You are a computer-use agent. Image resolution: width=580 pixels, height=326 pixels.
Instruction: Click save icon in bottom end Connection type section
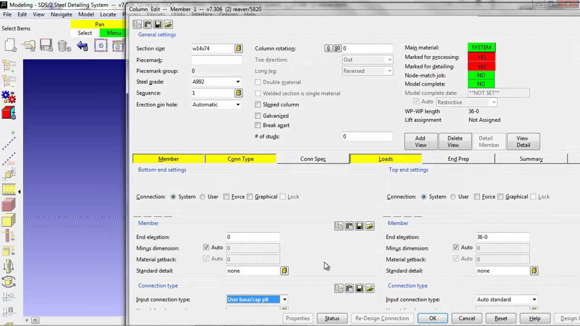point(360,288)
